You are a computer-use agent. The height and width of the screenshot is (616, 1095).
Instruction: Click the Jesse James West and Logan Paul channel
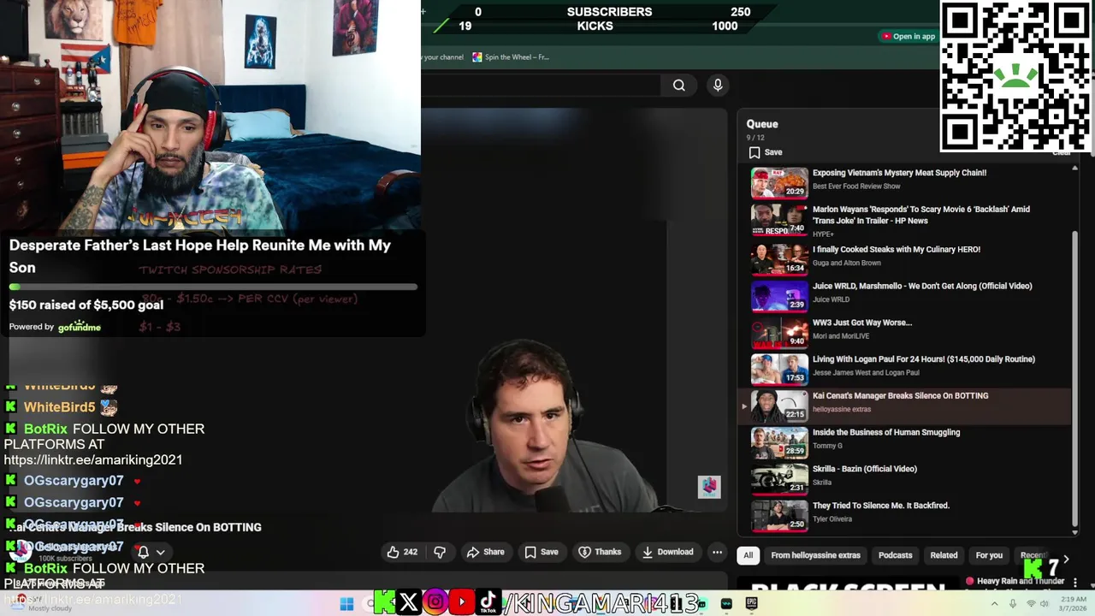[866, 373]
